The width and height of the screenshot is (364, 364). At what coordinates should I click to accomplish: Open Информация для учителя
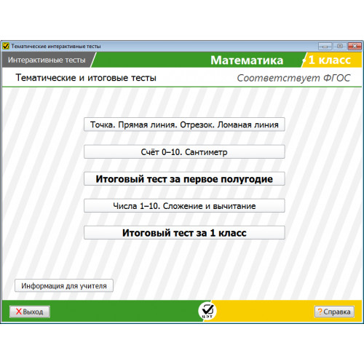coord(64,285)
